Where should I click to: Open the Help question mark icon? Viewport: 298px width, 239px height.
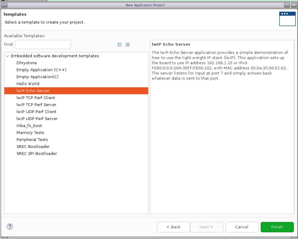click(10, 227)
